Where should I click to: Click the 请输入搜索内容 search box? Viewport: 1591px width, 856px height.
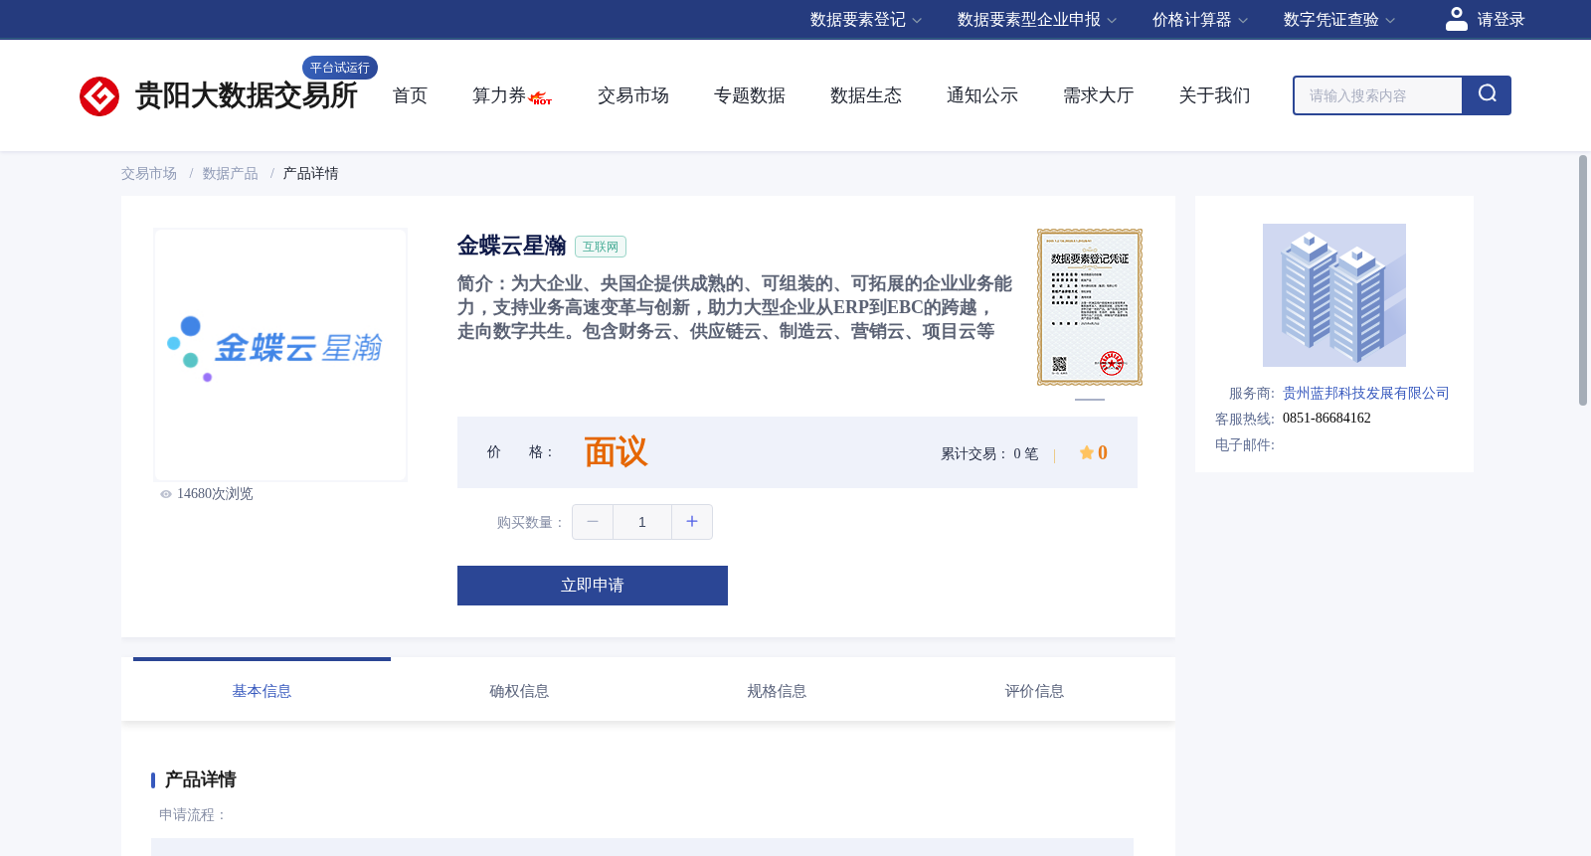click(1378, 95)
